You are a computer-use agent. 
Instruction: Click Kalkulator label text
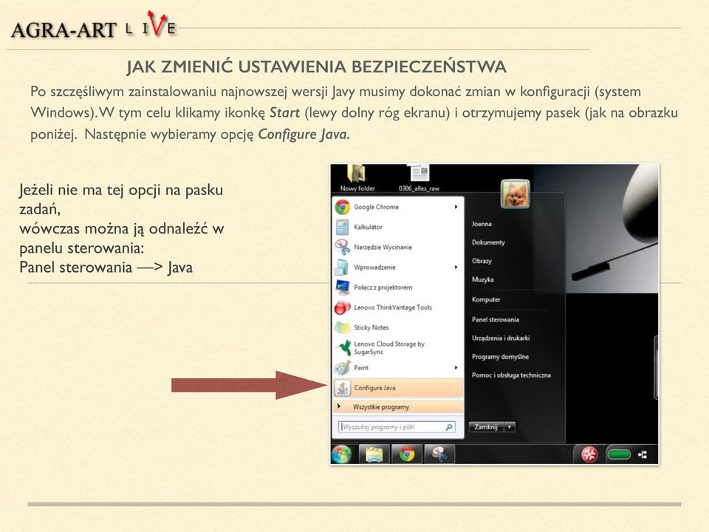click(368, 227)
